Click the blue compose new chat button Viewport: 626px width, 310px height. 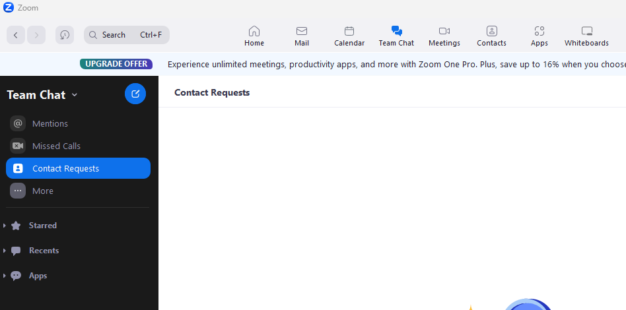click(x=135, y=94)
